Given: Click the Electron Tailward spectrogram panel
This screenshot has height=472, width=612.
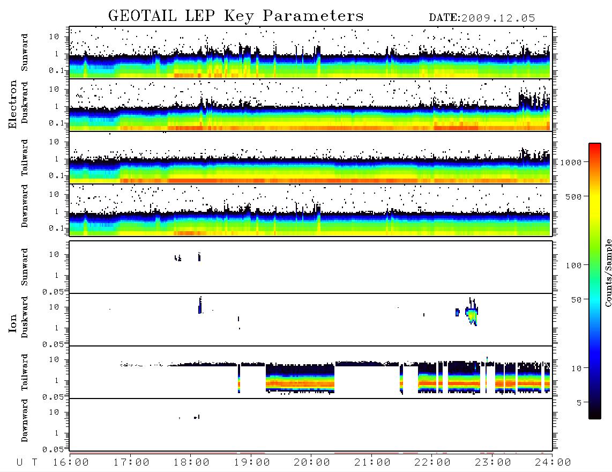Looking at the screenshot, I should [311, 158].
